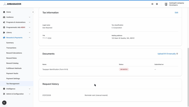189x107 pixels.
Task: Collapse the Rewards & Payments chevron
Action: (x=30, y=38)
